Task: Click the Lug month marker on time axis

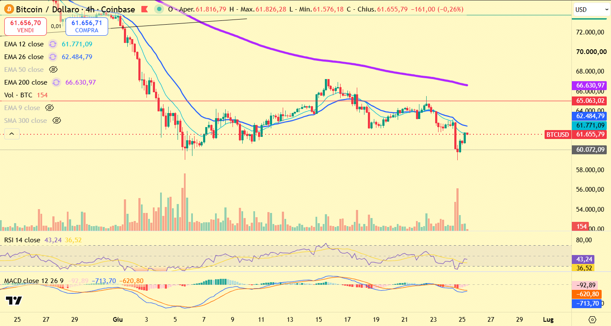Action: click(x=548, y=319)
